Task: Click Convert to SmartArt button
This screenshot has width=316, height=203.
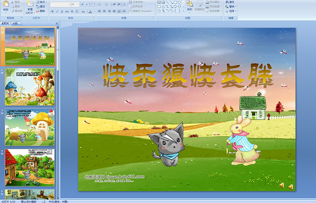Action: click(x=142, y=11)
